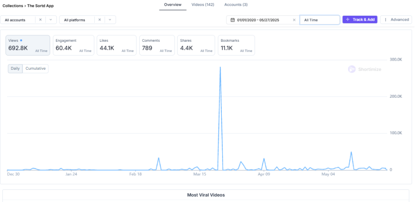Select the Bookmarks metric card
Image resolution: width=416 pixels, height=202 pixels.
point(236,45)
